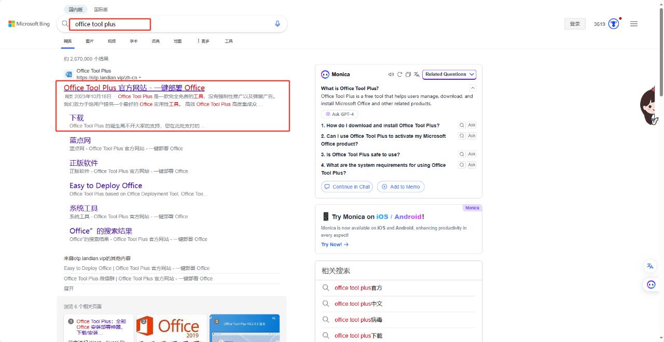Click search icon beside question 3
664x342 pixels.
(462, 154)
